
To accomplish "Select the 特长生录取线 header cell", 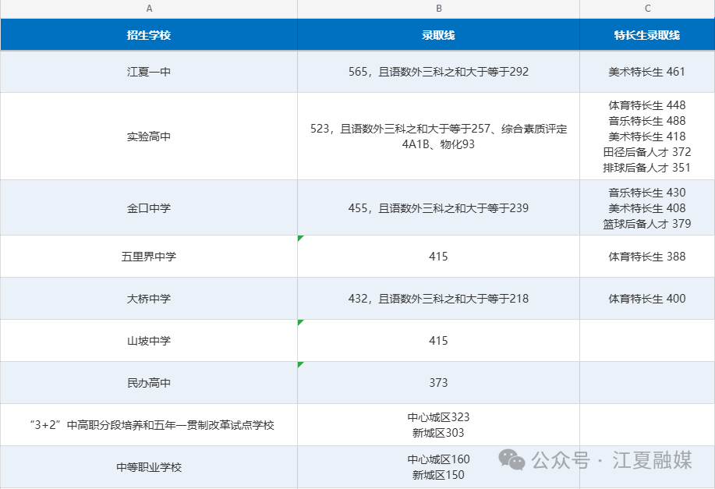I will coord(647,34).
